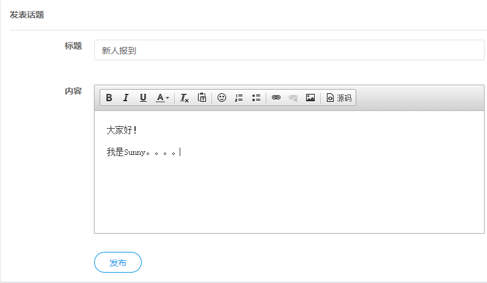Insert a numbered list
This screenshot has height=283, width=487.
239,98
